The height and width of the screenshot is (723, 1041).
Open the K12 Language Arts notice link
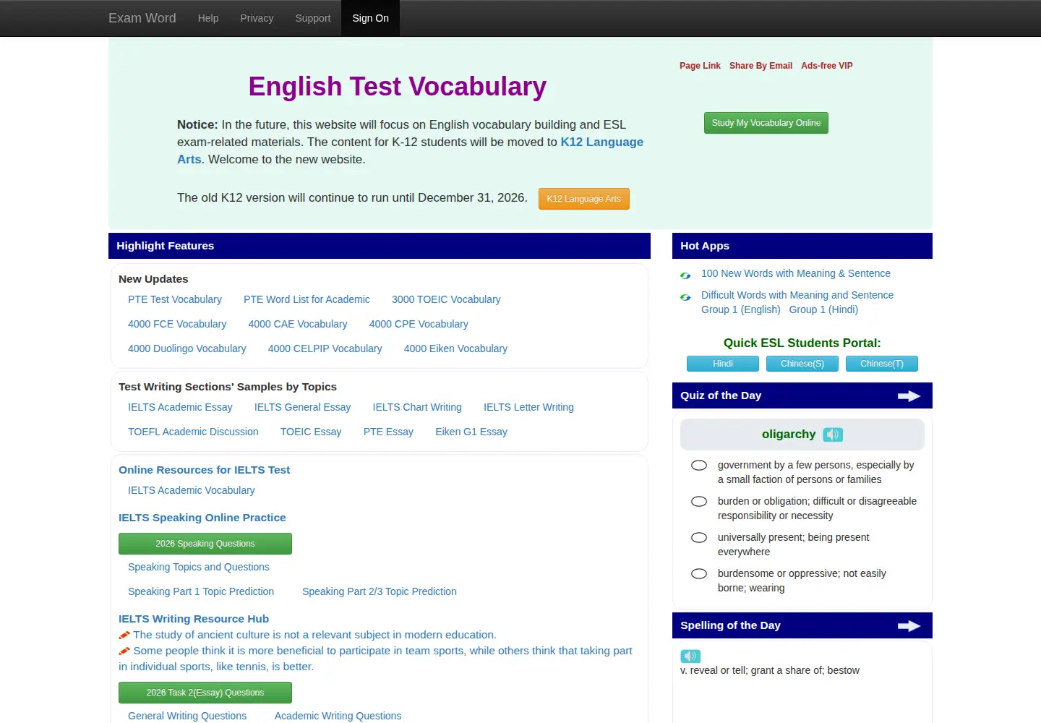coord(601,142)
